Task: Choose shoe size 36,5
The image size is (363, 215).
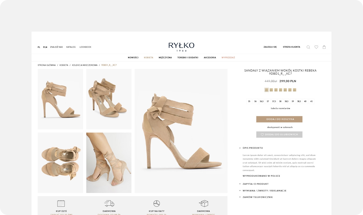Action: (262, 101)
